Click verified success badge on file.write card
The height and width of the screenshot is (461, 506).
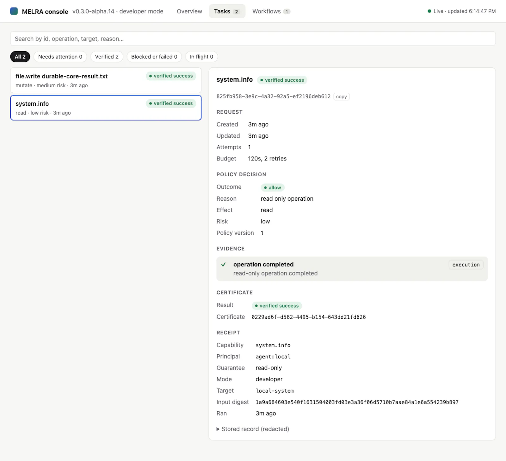pyautogui.click(x=171, y=76)
